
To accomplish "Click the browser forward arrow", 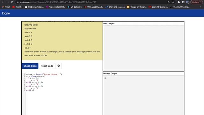I will point(8,2).
